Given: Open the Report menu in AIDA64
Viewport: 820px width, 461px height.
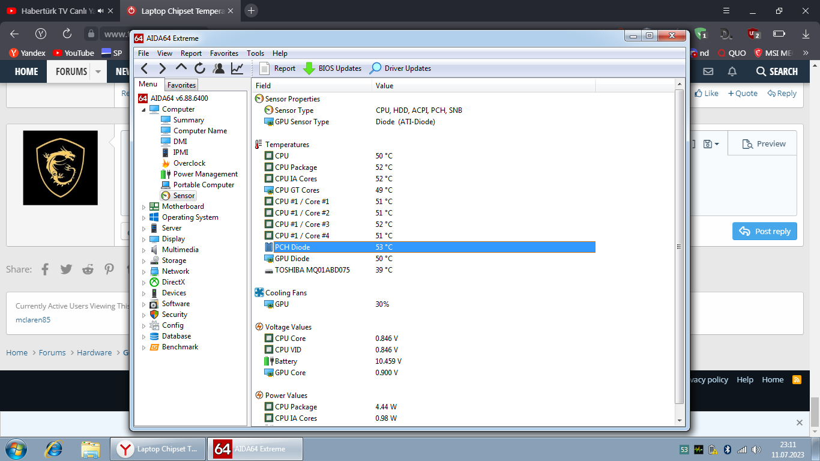Looking at the screenshot, I should (191, 53).
